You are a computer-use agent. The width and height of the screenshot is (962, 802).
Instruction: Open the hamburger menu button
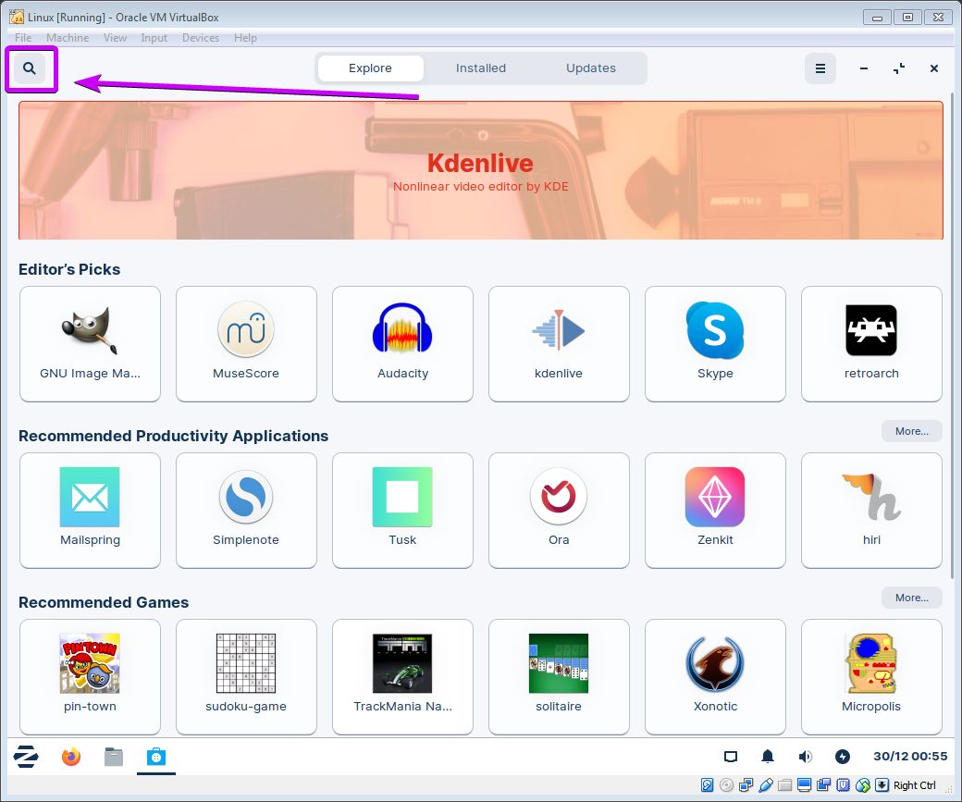click(x=820, y=68)
